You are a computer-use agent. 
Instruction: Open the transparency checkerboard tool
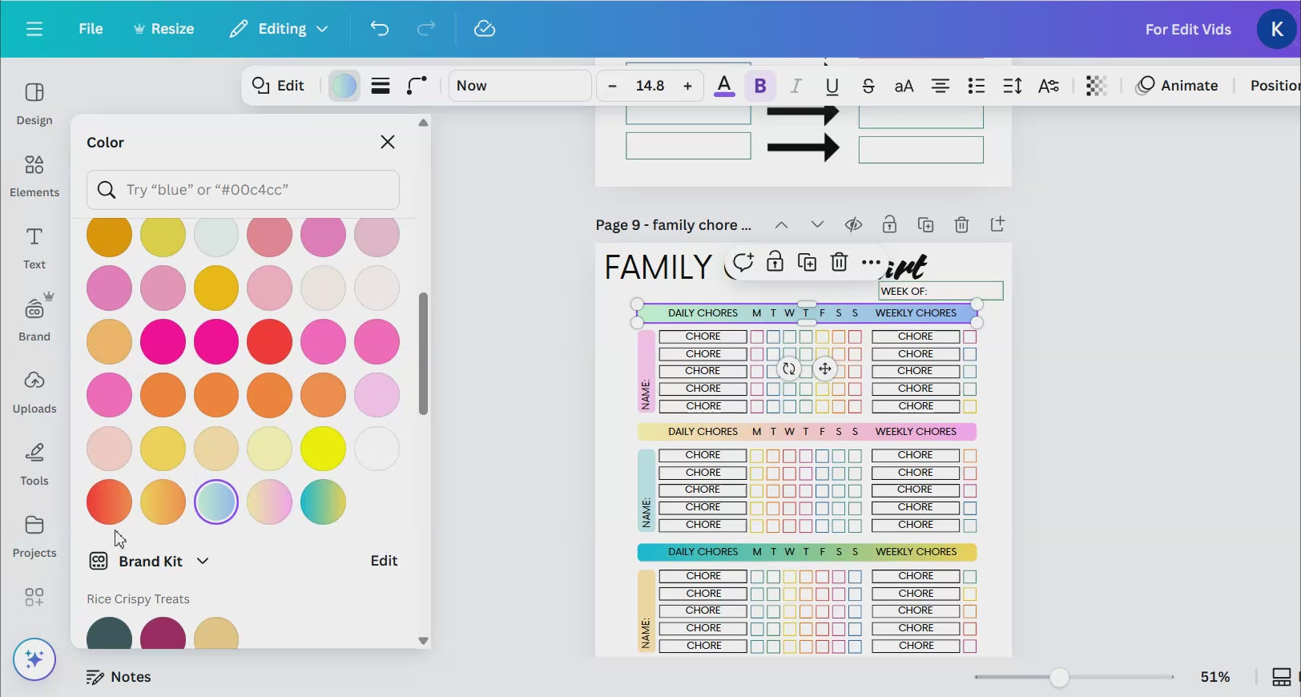coord(1095,86)
